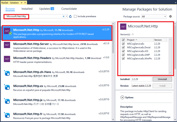This screenshot has height=122, width=177.
Task: Select Microsoft.Net.Http.Server package
Action: (x=57, y=47)
